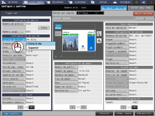155x116 pixels.
Task: Go to next paper config page 1/1
Action: [x=84, y=107]
